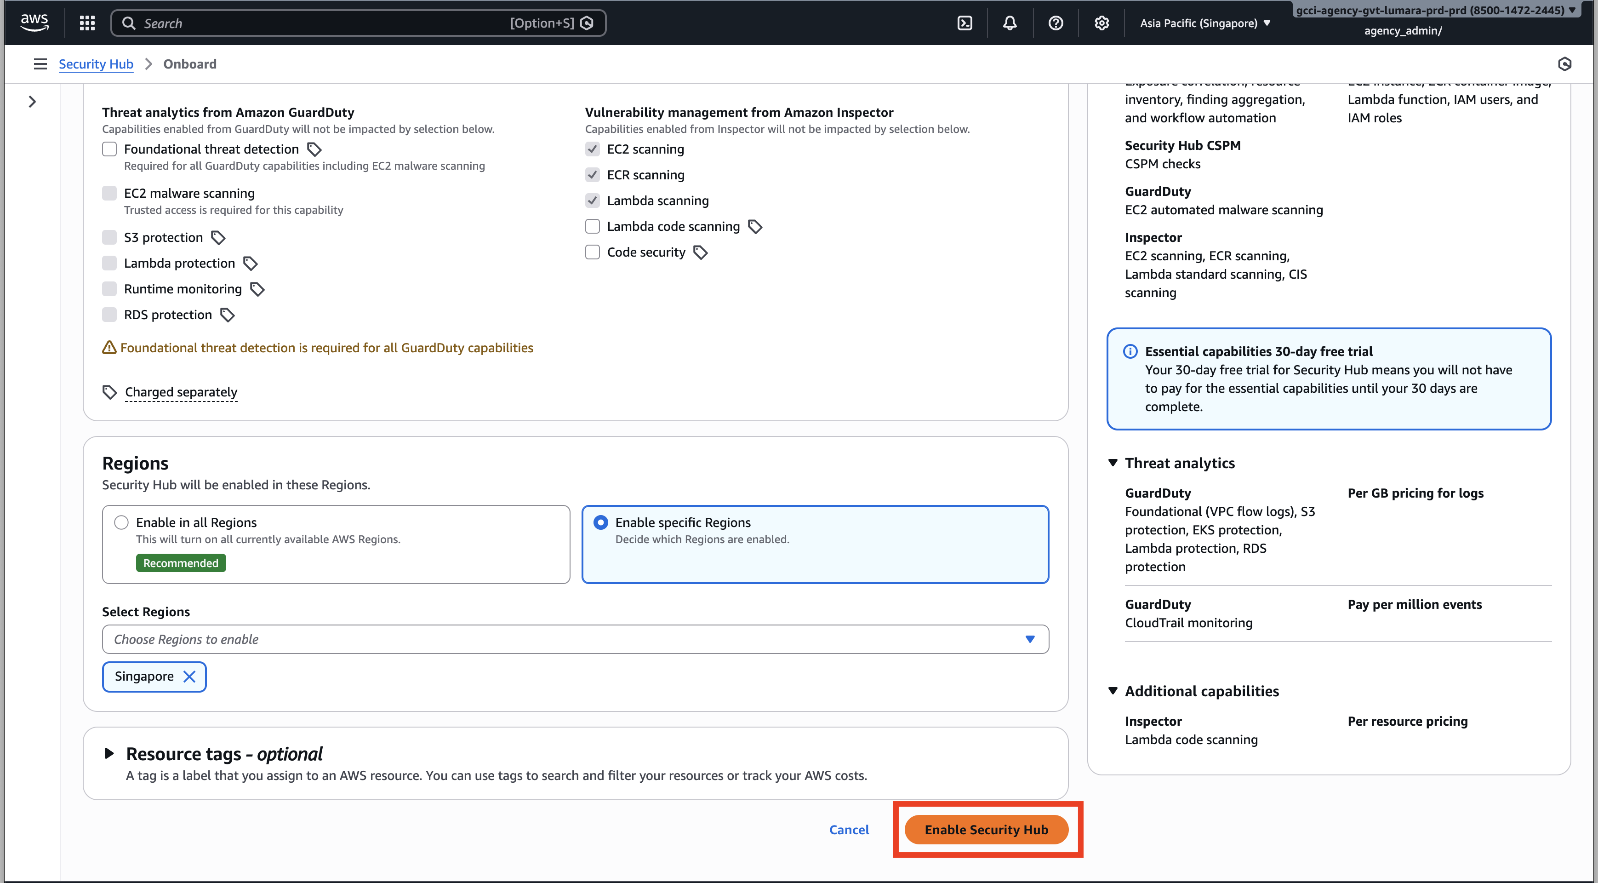Remove the Singapore region tag with X
Viewport: 1598px width, 883px height.
190,677
